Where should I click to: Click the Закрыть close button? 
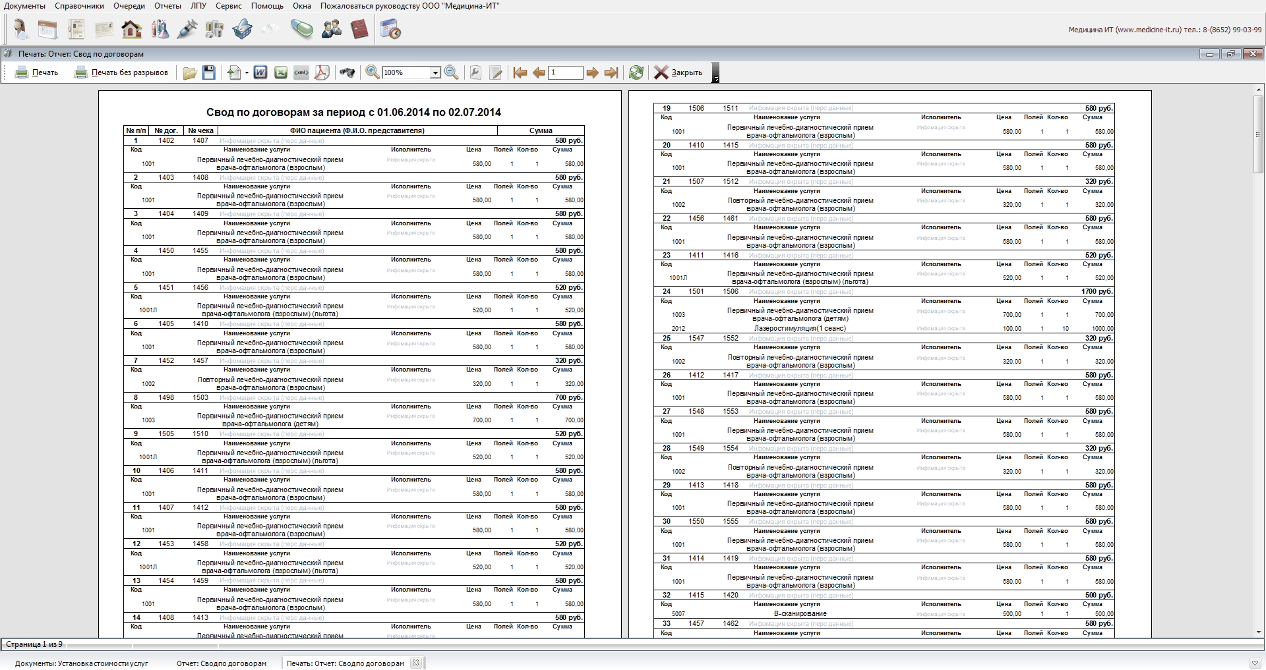click(678, 72)
